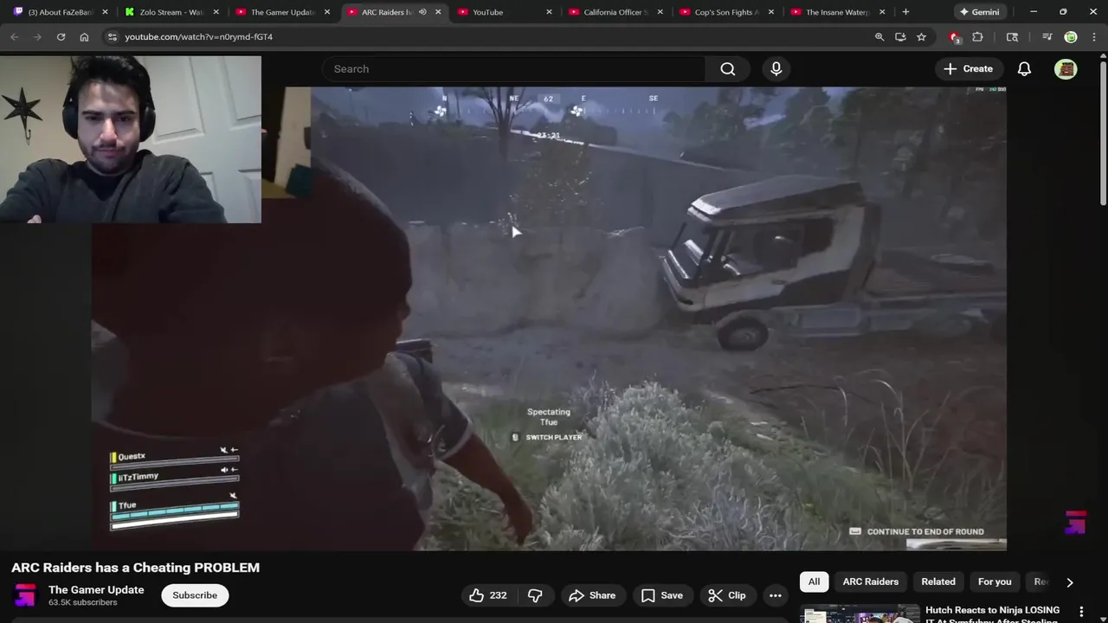This screenshot has width=1108, height=623.
Task: Click the video title 'ARC Raiders has a Cheating PROBLEM'
Action: (x=135, y=568)
